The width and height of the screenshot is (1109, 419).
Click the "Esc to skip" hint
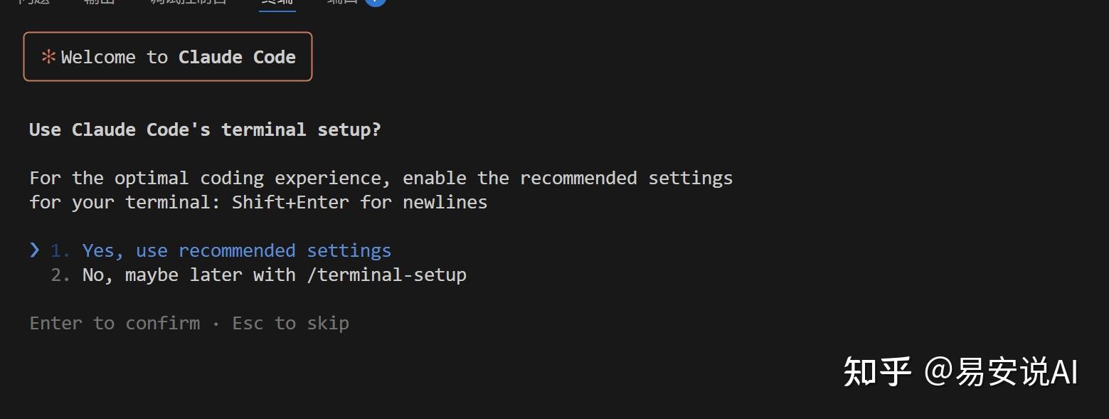(x=290, y=324)
